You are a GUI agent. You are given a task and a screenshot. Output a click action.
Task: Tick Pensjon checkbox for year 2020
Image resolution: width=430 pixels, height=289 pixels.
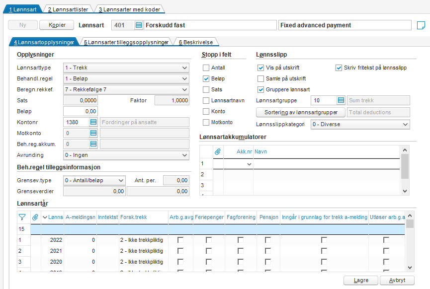pos(267,262)
